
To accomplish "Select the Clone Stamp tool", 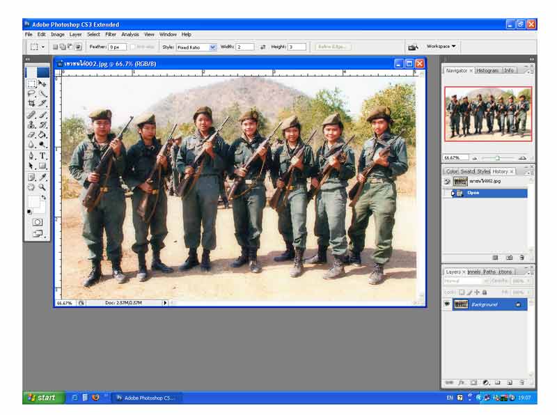I will (31, 125).
